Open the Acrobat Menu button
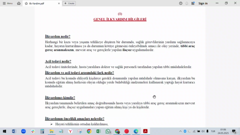The width and height of the screenshot is (240, 135). point(7,3)
